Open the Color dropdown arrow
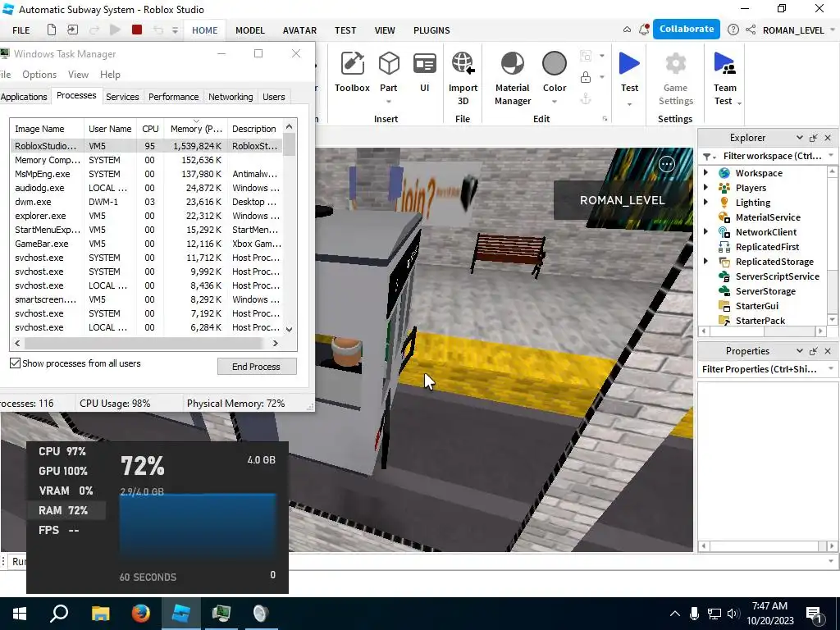 (x=555, y=102)
